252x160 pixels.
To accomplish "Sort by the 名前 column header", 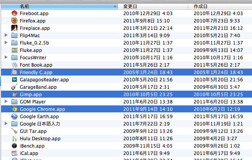I will [59, 7].
